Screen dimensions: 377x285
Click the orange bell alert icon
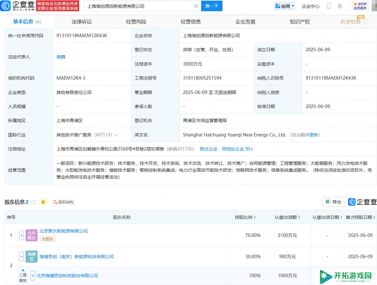pyautogui.click(x=43, y=202)
